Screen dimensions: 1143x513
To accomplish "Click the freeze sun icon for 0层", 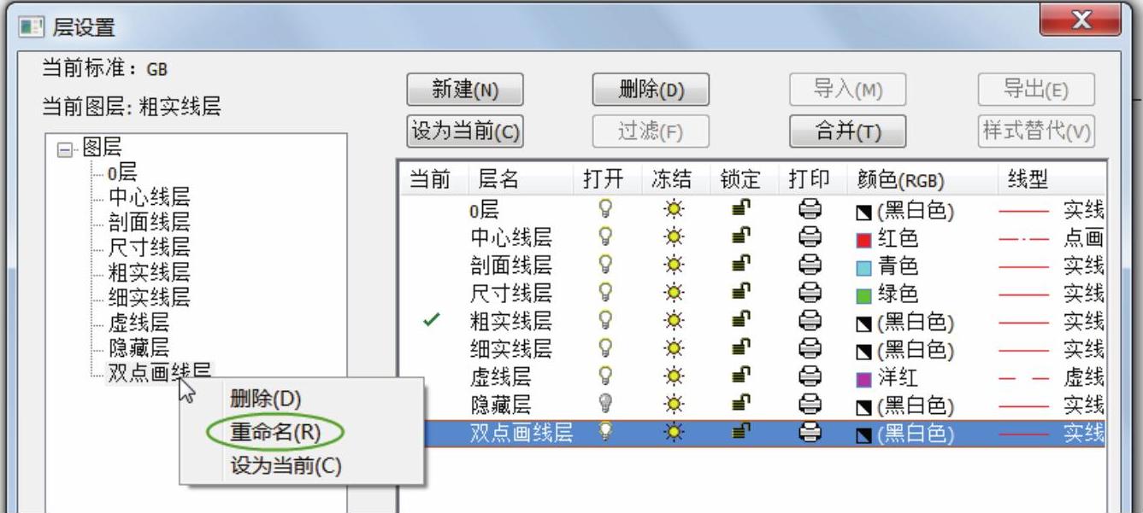I will click(x=675, y=210).
